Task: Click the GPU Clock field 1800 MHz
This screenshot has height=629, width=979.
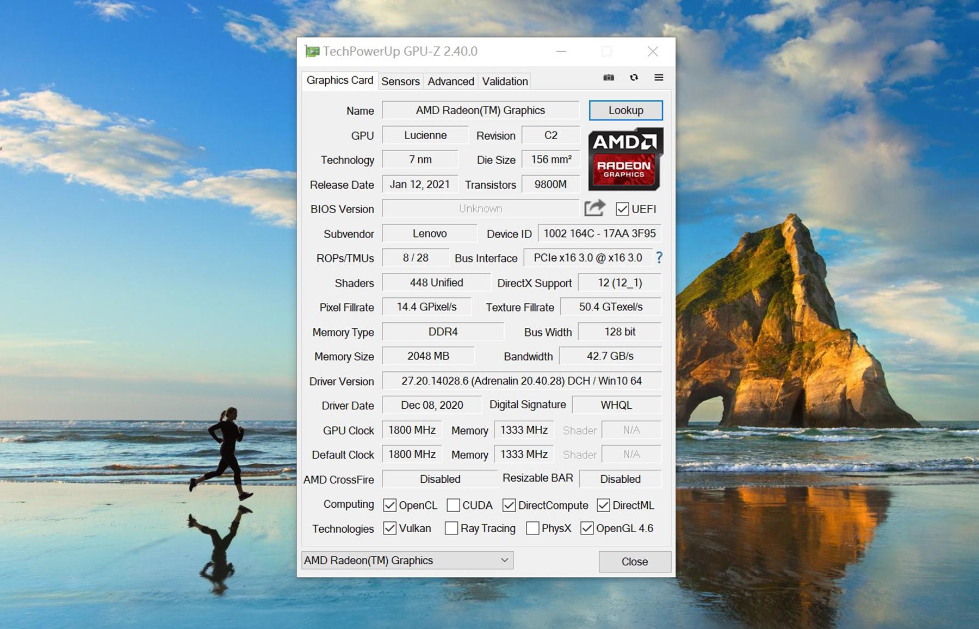Action: pos(412,430)
